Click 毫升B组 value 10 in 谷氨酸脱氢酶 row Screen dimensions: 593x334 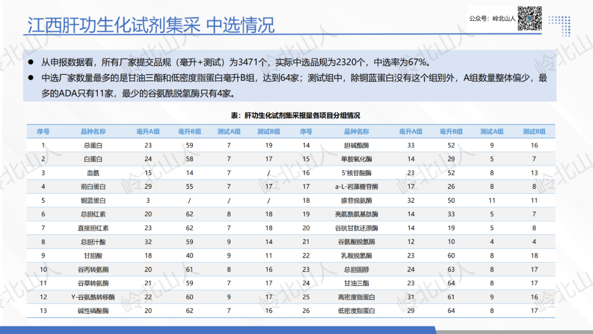point(451,242)
